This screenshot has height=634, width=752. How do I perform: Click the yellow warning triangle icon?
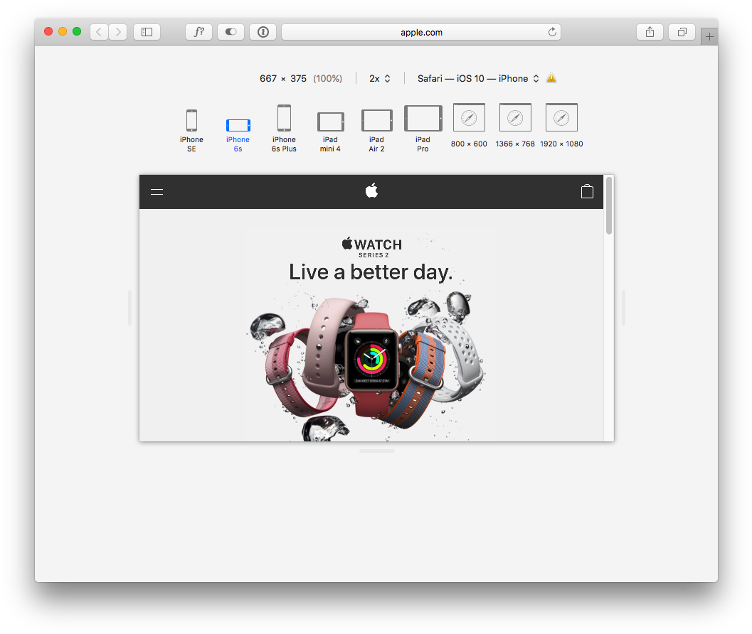(x=551, y=78)
